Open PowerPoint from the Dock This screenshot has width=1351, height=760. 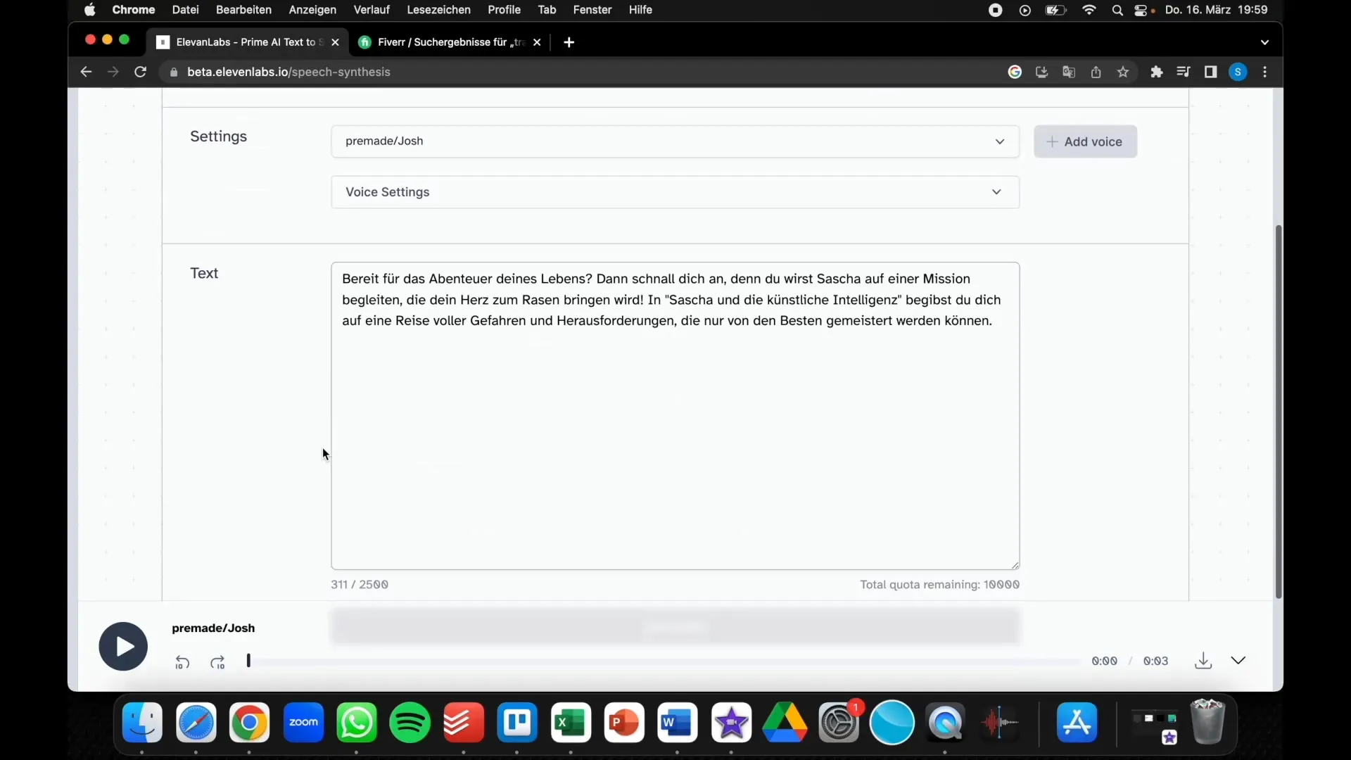coord(624,723)
